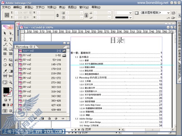Select the Gradient tool
The image size is (182, 136).
(11, 71)
